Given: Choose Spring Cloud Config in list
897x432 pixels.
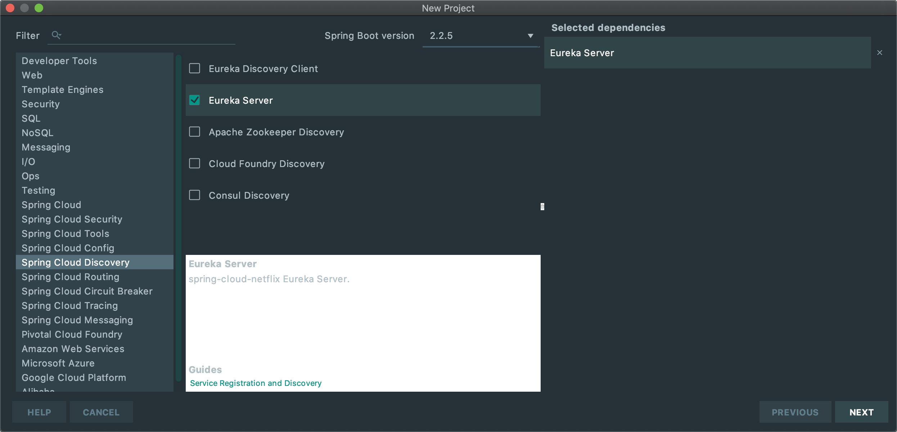Looking at the screenshot, I should point(68,248).
